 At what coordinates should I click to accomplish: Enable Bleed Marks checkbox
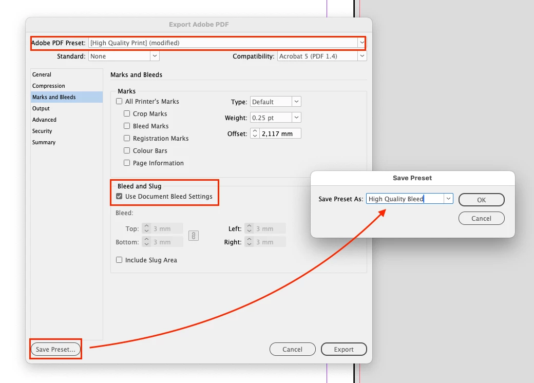(x=127, y=126)
